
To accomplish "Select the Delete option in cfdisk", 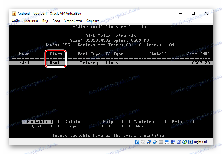I will tap(73, 122).
